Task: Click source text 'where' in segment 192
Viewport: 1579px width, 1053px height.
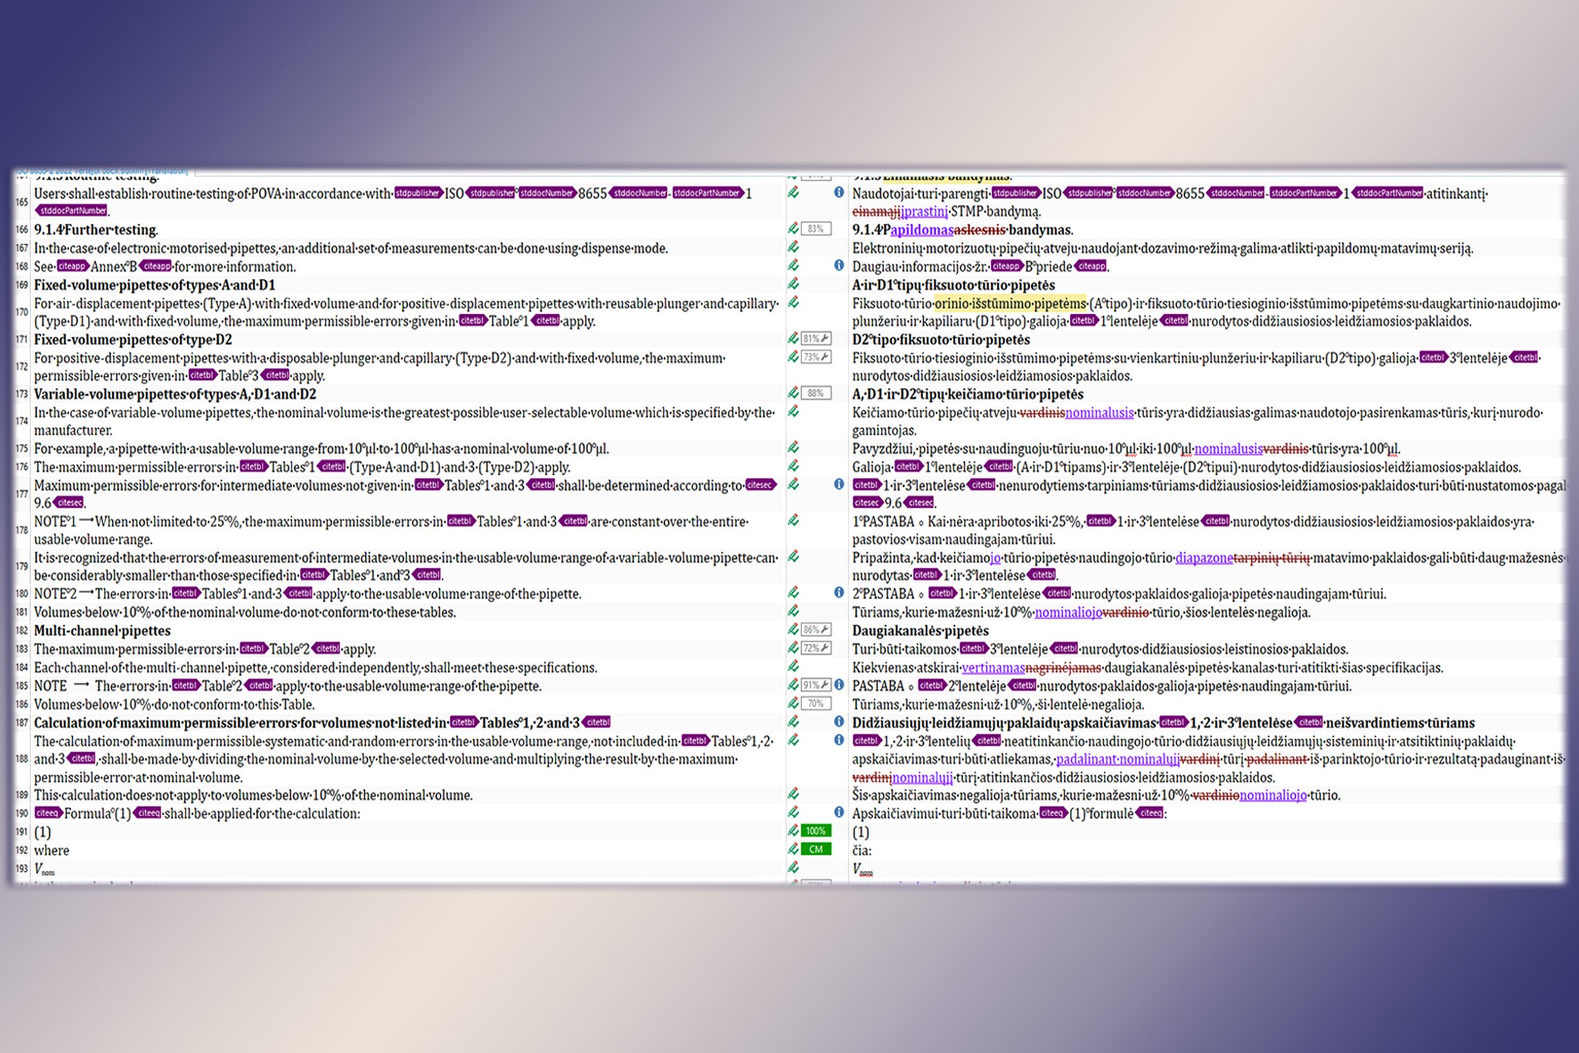Action: tap(52, 850)
